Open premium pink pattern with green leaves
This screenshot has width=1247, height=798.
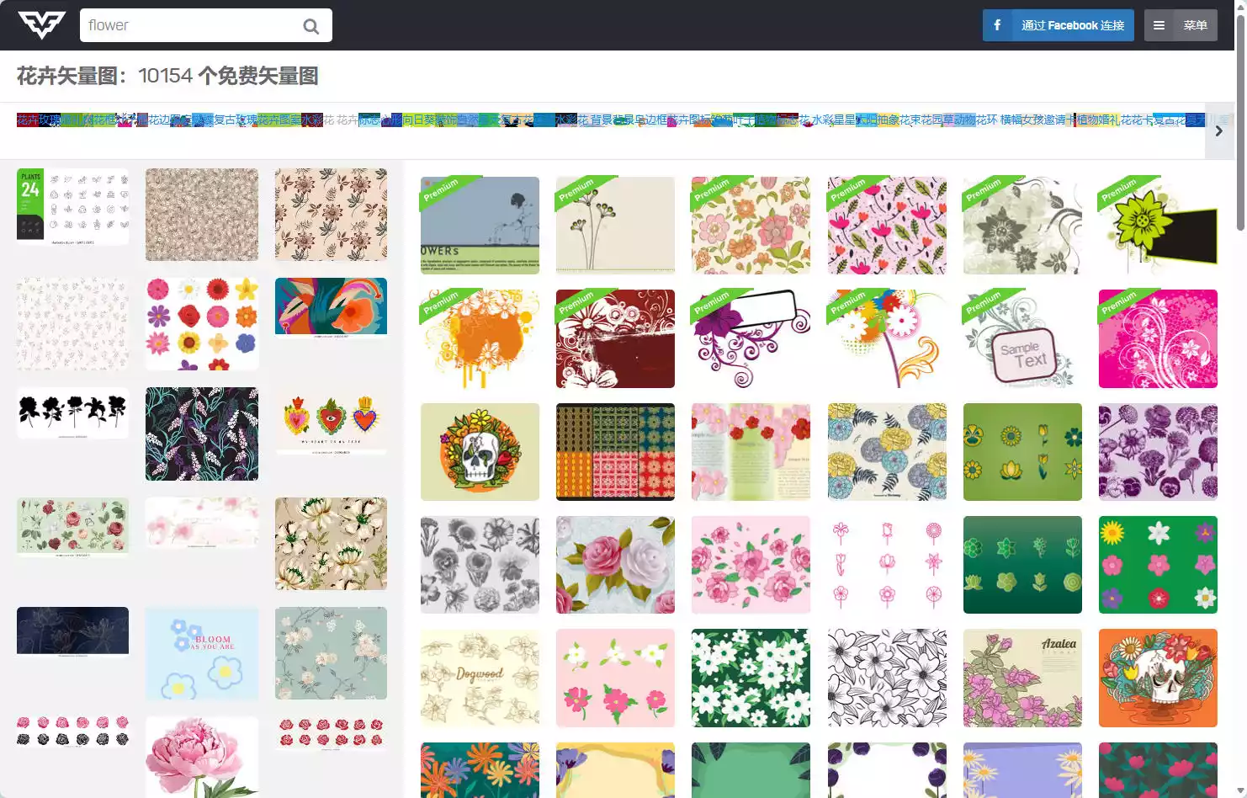point(887,226)
